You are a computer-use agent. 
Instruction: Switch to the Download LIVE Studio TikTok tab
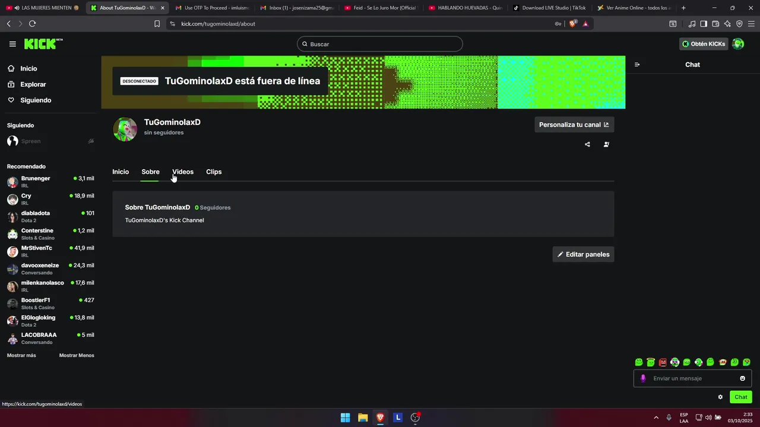[x=549, y=8]
